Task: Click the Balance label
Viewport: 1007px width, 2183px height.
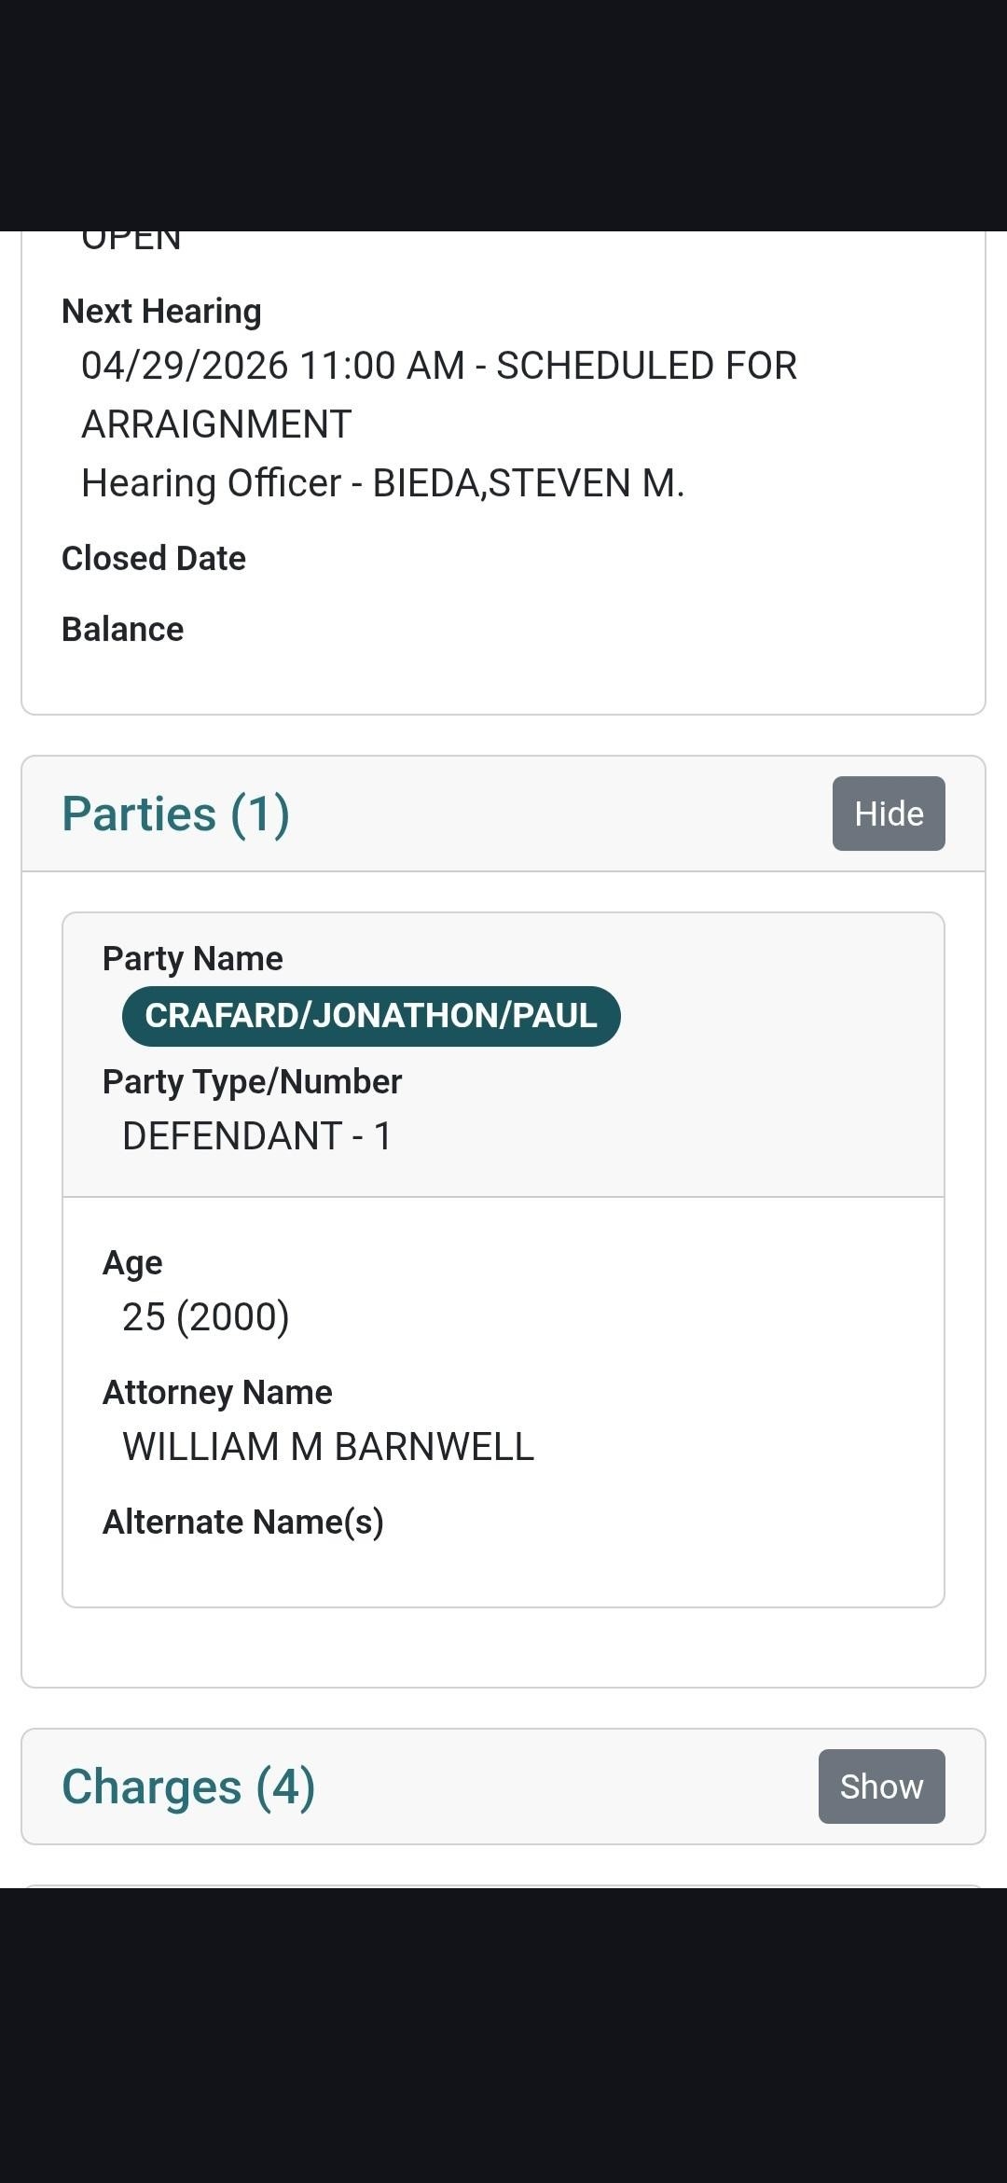Action: tap(123, 630)
